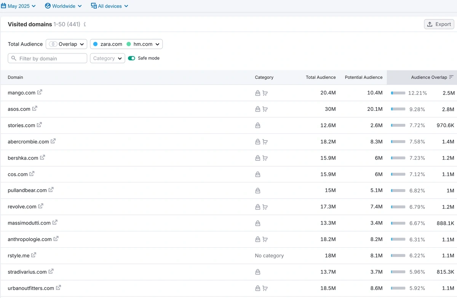The width and height of the screenshot is (457, 298).
Task: Open external link icon next to urbanoutfitters.com
Action: click(58, 288)
